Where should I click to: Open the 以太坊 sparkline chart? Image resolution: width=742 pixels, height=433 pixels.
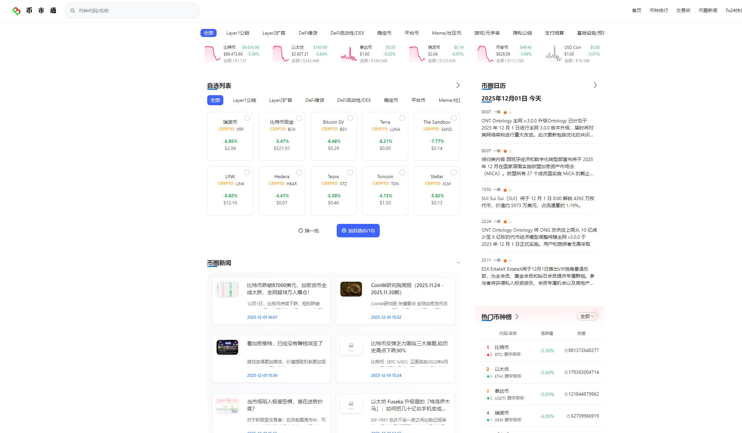pyautogui.click(x=280, y=53)
